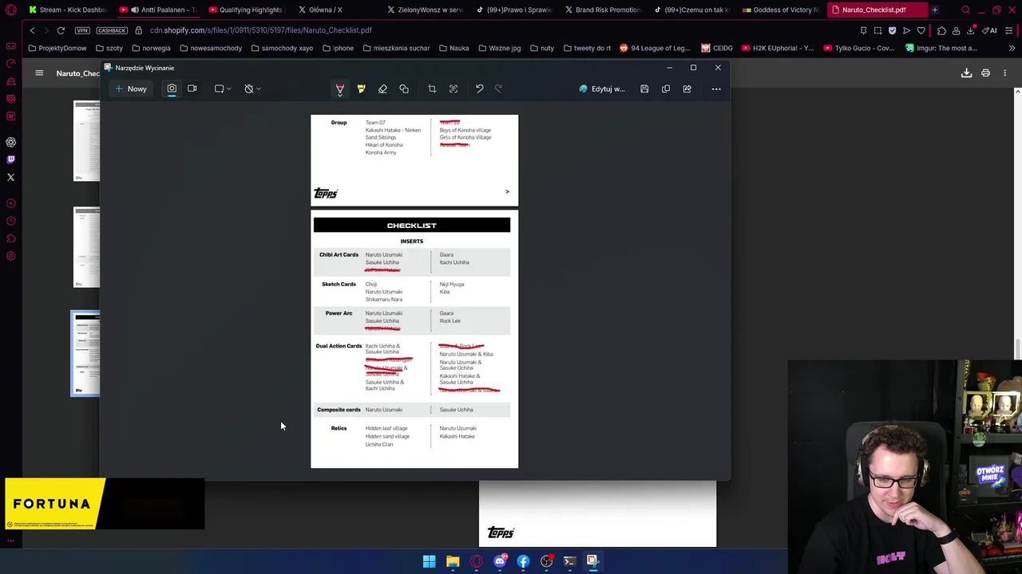Open the iphone bookmark folder

point(338,48)
